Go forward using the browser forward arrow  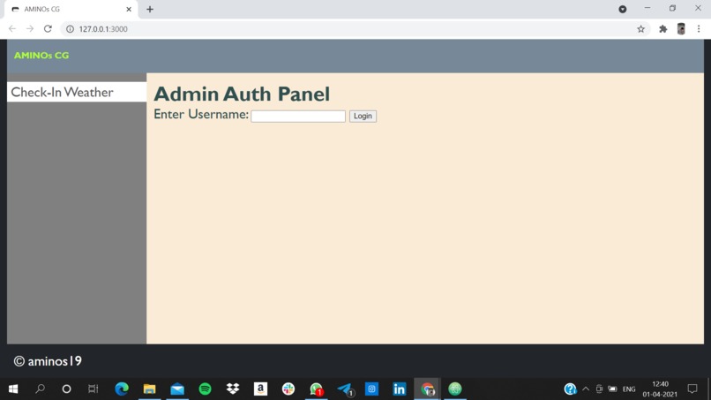(30, 28)
